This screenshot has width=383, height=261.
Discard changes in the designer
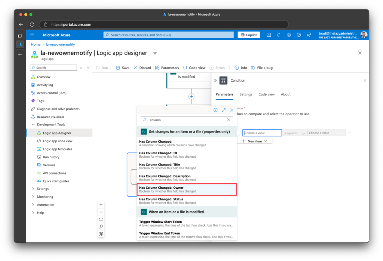point(143,68)
